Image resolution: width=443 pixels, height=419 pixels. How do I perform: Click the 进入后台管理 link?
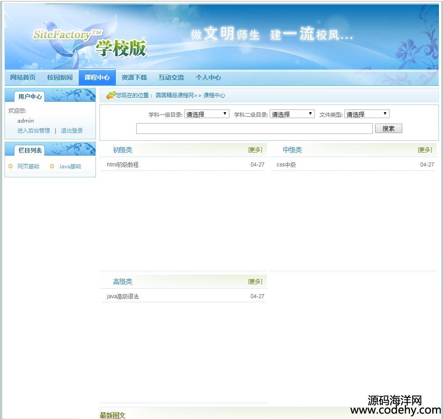[33, 130]
